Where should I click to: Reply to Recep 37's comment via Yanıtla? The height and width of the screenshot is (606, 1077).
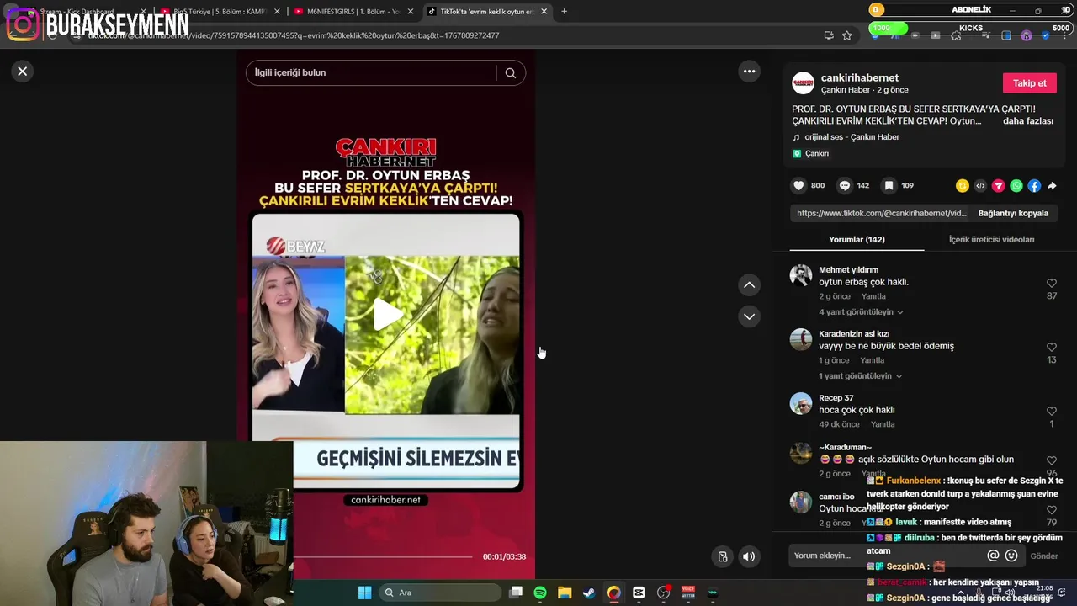click(883, 424)
